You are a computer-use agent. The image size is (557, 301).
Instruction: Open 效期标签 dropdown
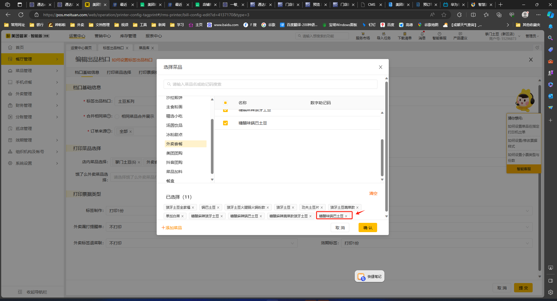click(437, 243)
